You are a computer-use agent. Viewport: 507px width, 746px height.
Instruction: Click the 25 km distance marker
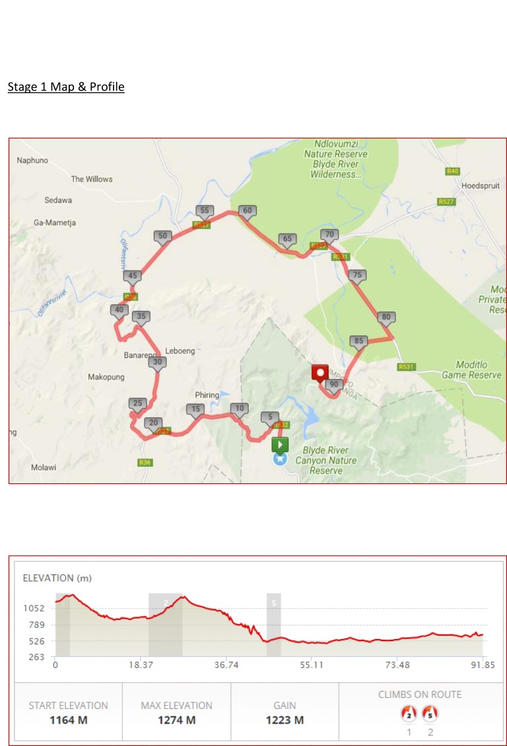coord(137,405)
